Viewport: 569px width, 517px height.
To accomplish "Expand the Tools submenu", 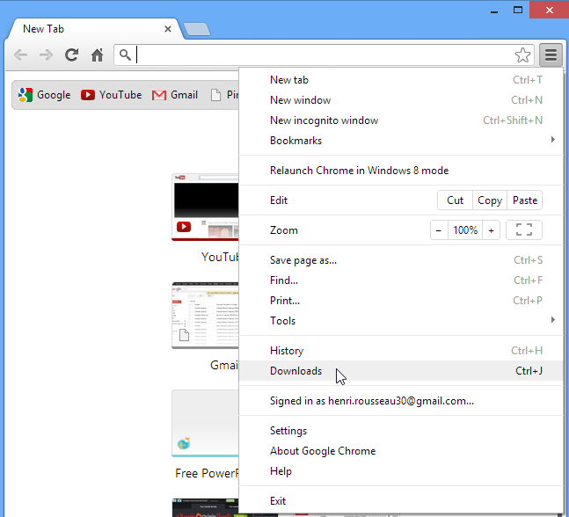I will pos(401,321).
